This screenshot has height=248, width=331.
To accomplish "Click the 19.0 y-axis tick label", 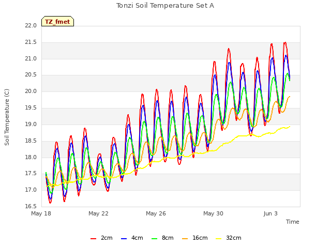I will click(x=31, y=124).
